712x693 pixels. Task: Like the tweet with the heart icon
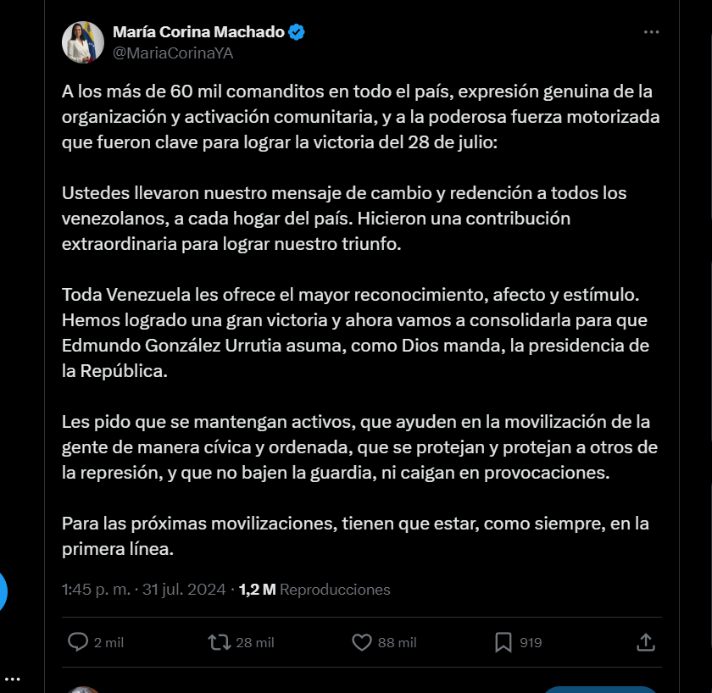[x=361, y=642]
